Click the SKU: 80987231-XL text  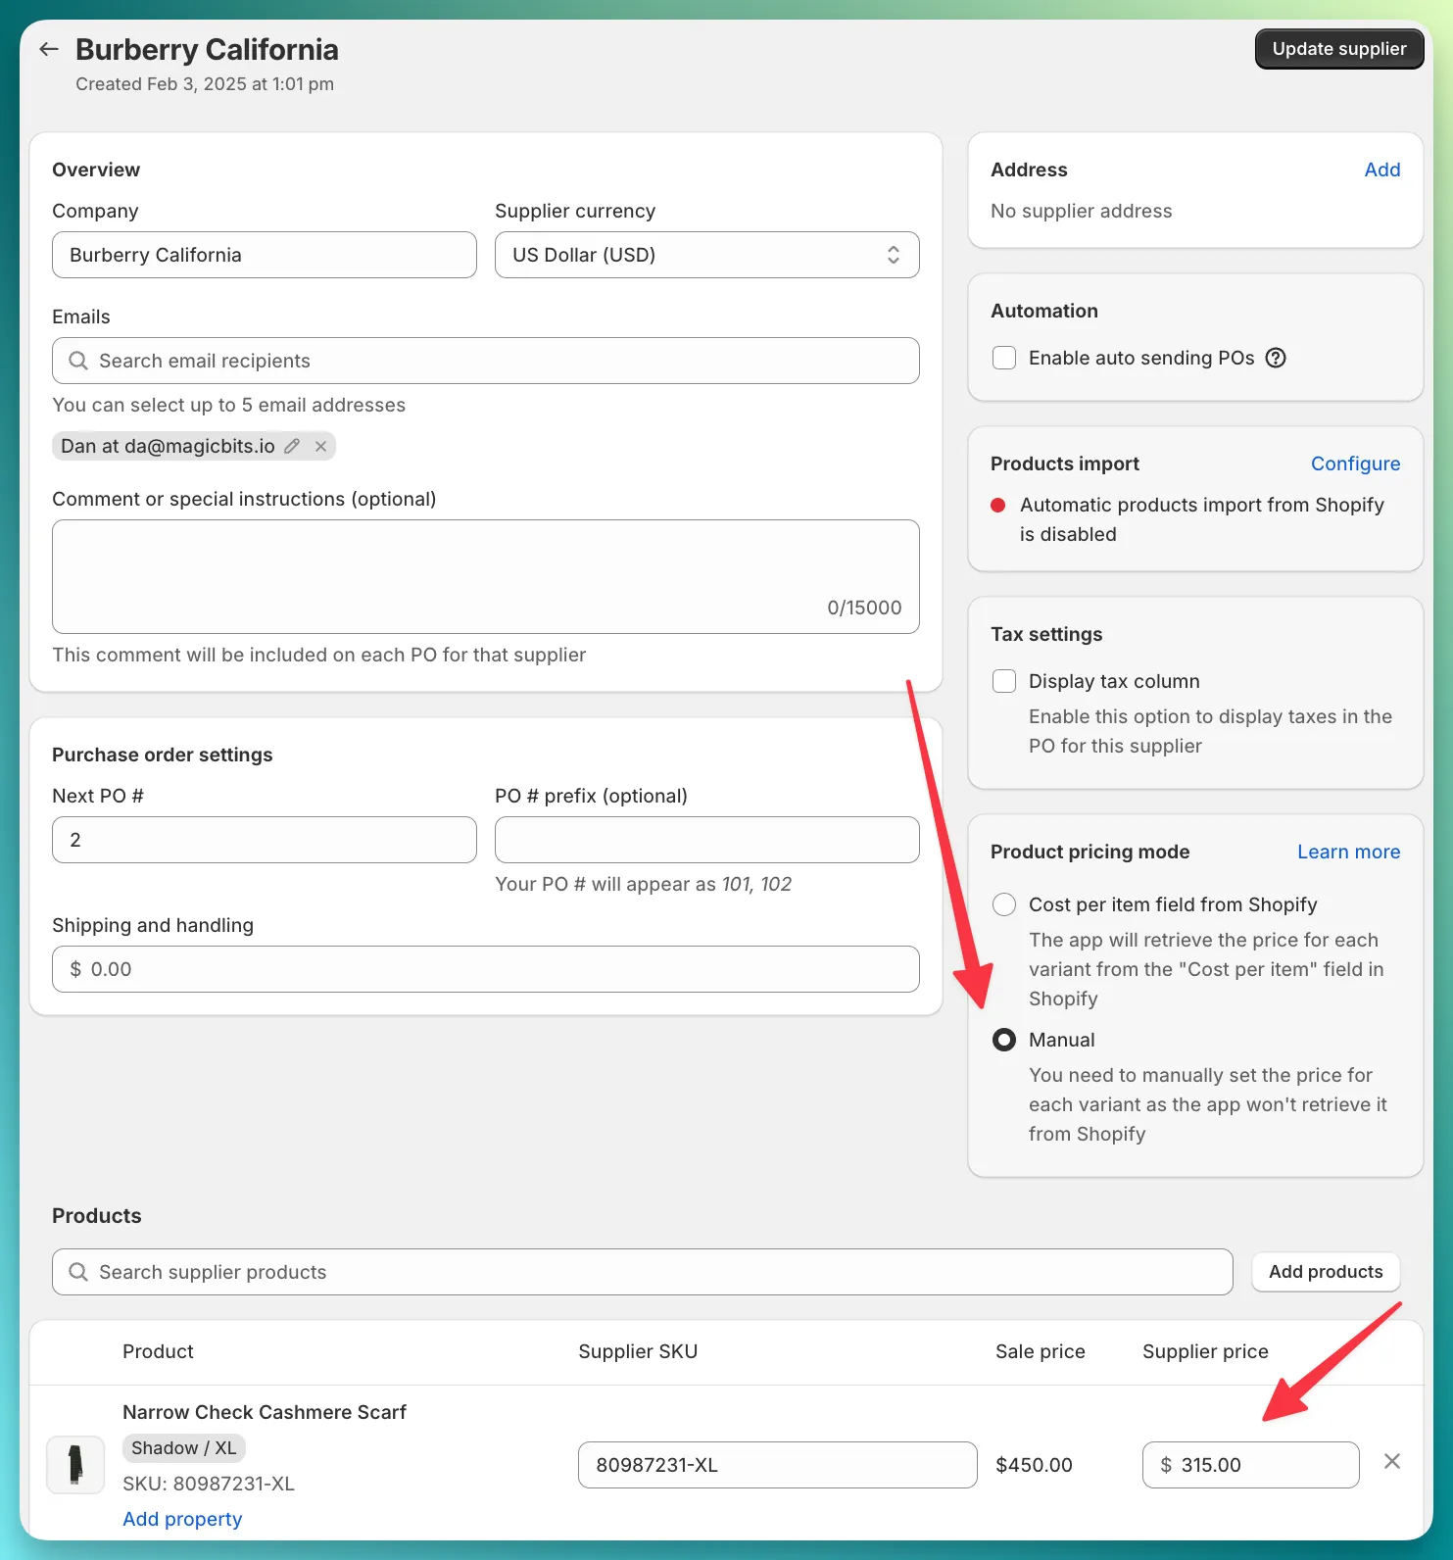(x=209, y=1484)
